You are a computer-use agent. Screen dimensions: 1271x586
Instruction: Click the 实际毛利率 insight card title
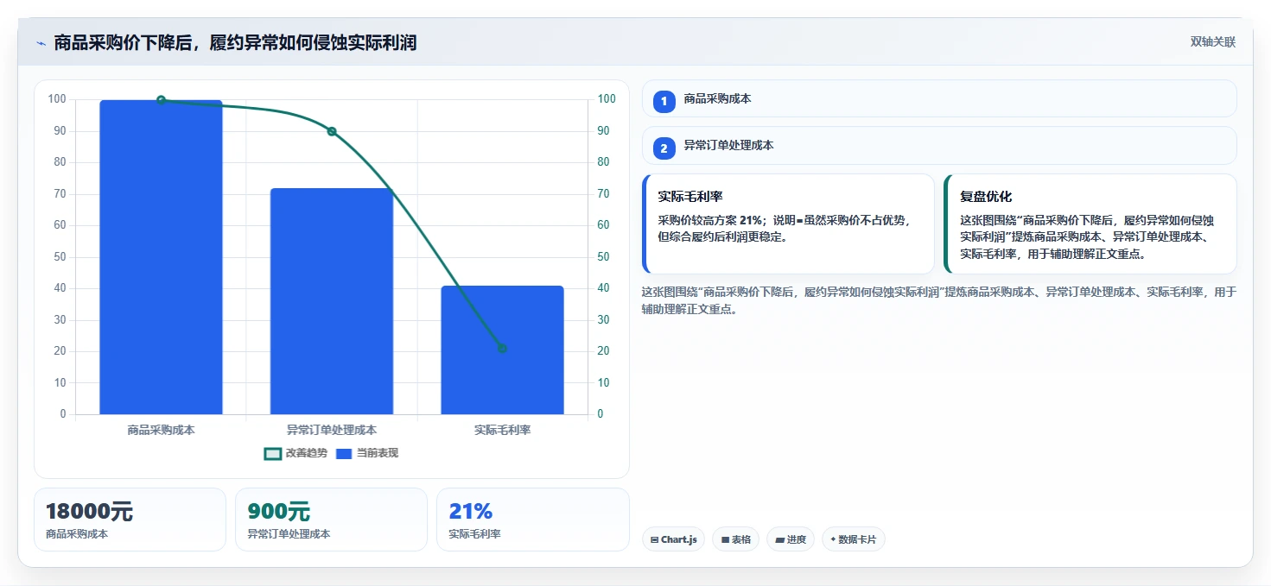[x=690, y=197]
